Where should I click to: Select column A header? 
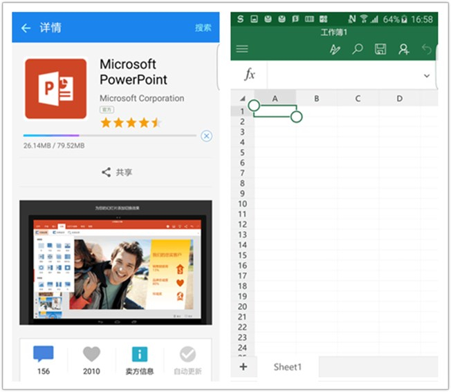(275, 99)
